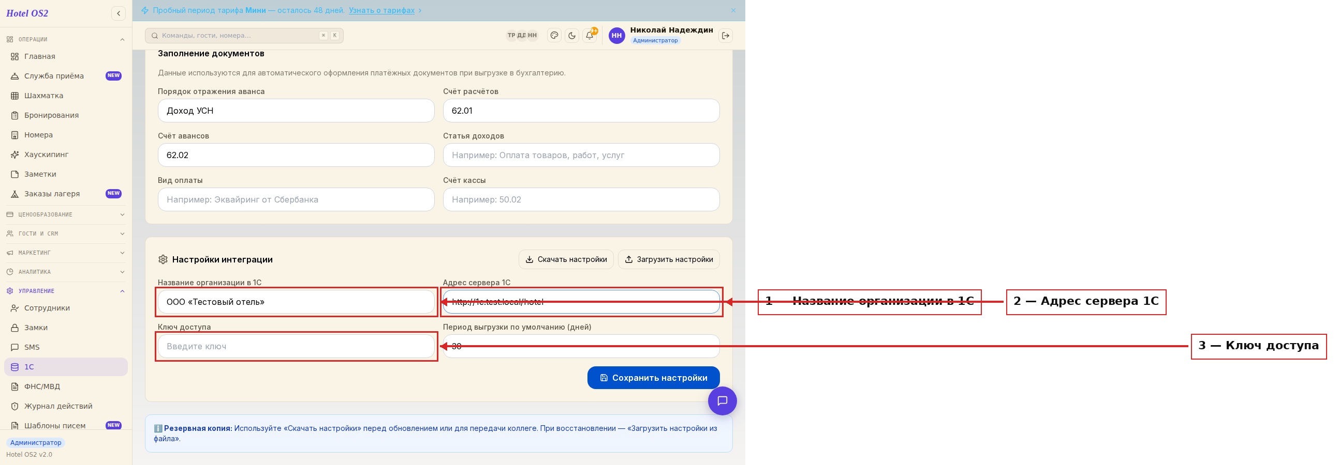
Task: Click the Журнал действий shield icon
Action: coord(14,406)
